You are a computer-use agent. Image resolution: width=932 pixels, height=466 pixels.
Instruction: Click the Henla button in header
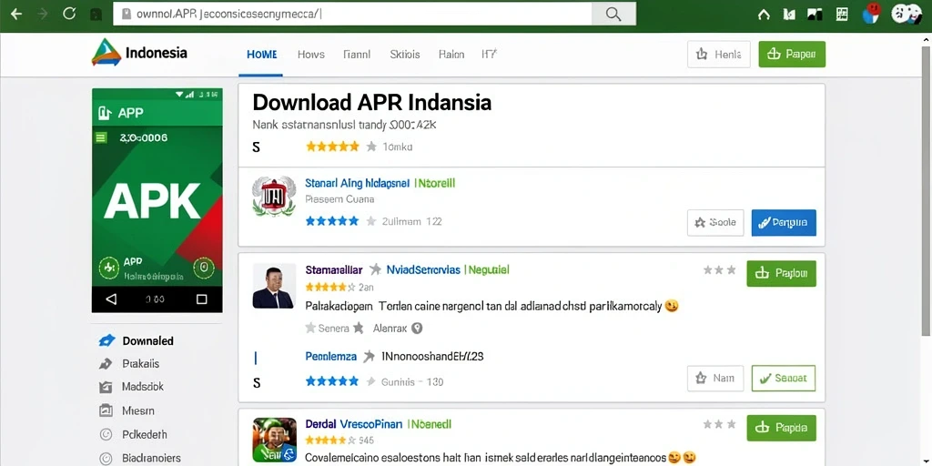(719, 54)
